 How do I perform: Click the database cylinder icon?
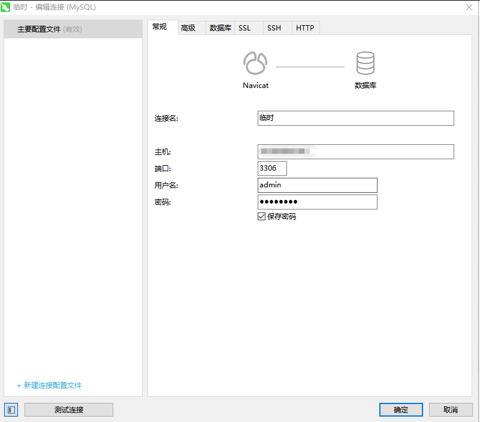[x=365, y=63]
